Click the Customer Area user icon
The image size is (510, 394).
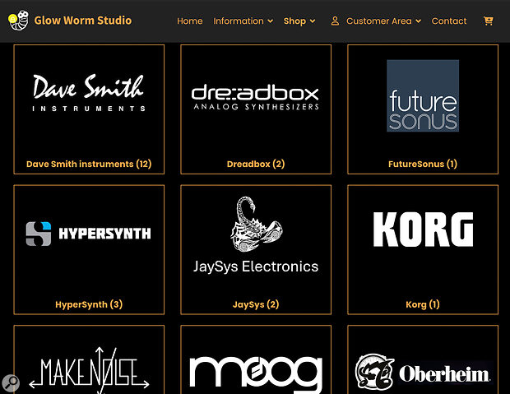[x=335, y=21]
